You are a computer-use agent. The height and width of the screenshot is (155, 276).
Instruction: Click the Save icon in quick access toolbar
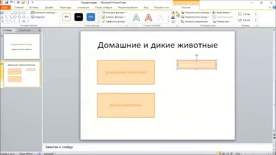pos(6,2)
